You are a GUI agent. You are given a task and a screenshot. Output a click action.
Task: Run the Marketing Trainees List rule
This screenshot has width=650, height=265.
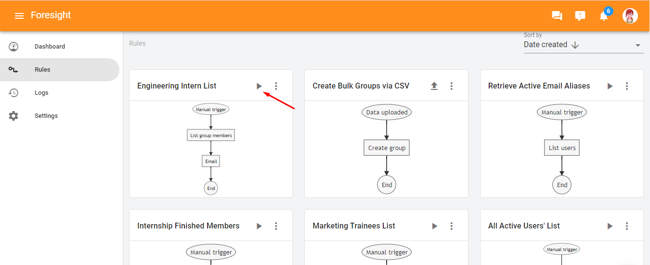tap(434, 226)
